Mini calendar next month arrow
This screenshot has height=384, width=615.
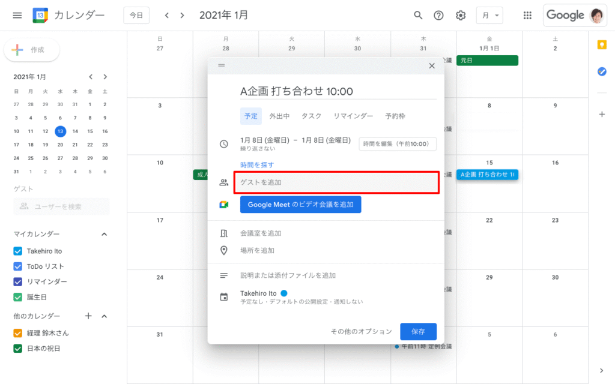[x=105, y=77]
